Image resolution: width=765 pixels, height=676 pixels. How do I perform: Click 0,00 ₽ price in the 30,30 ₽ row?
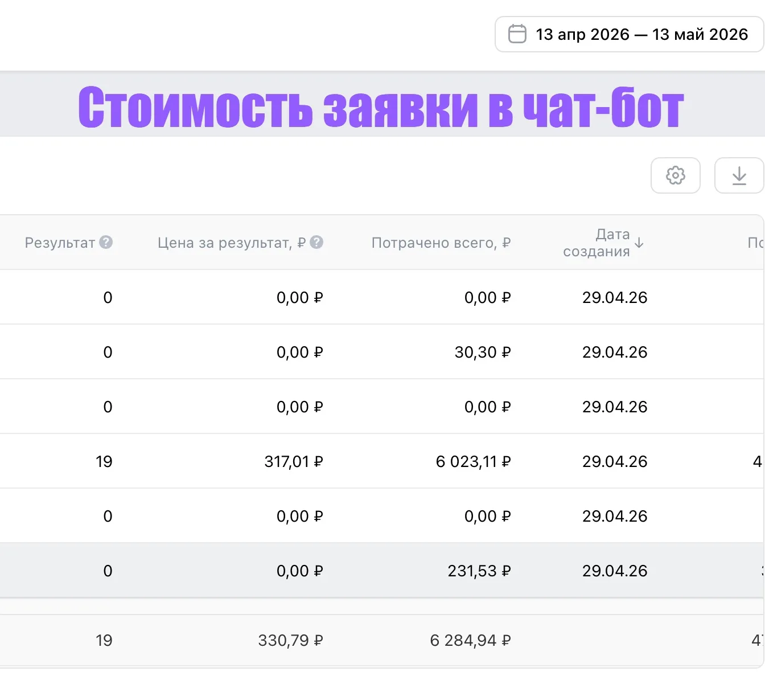coord(300,352)
